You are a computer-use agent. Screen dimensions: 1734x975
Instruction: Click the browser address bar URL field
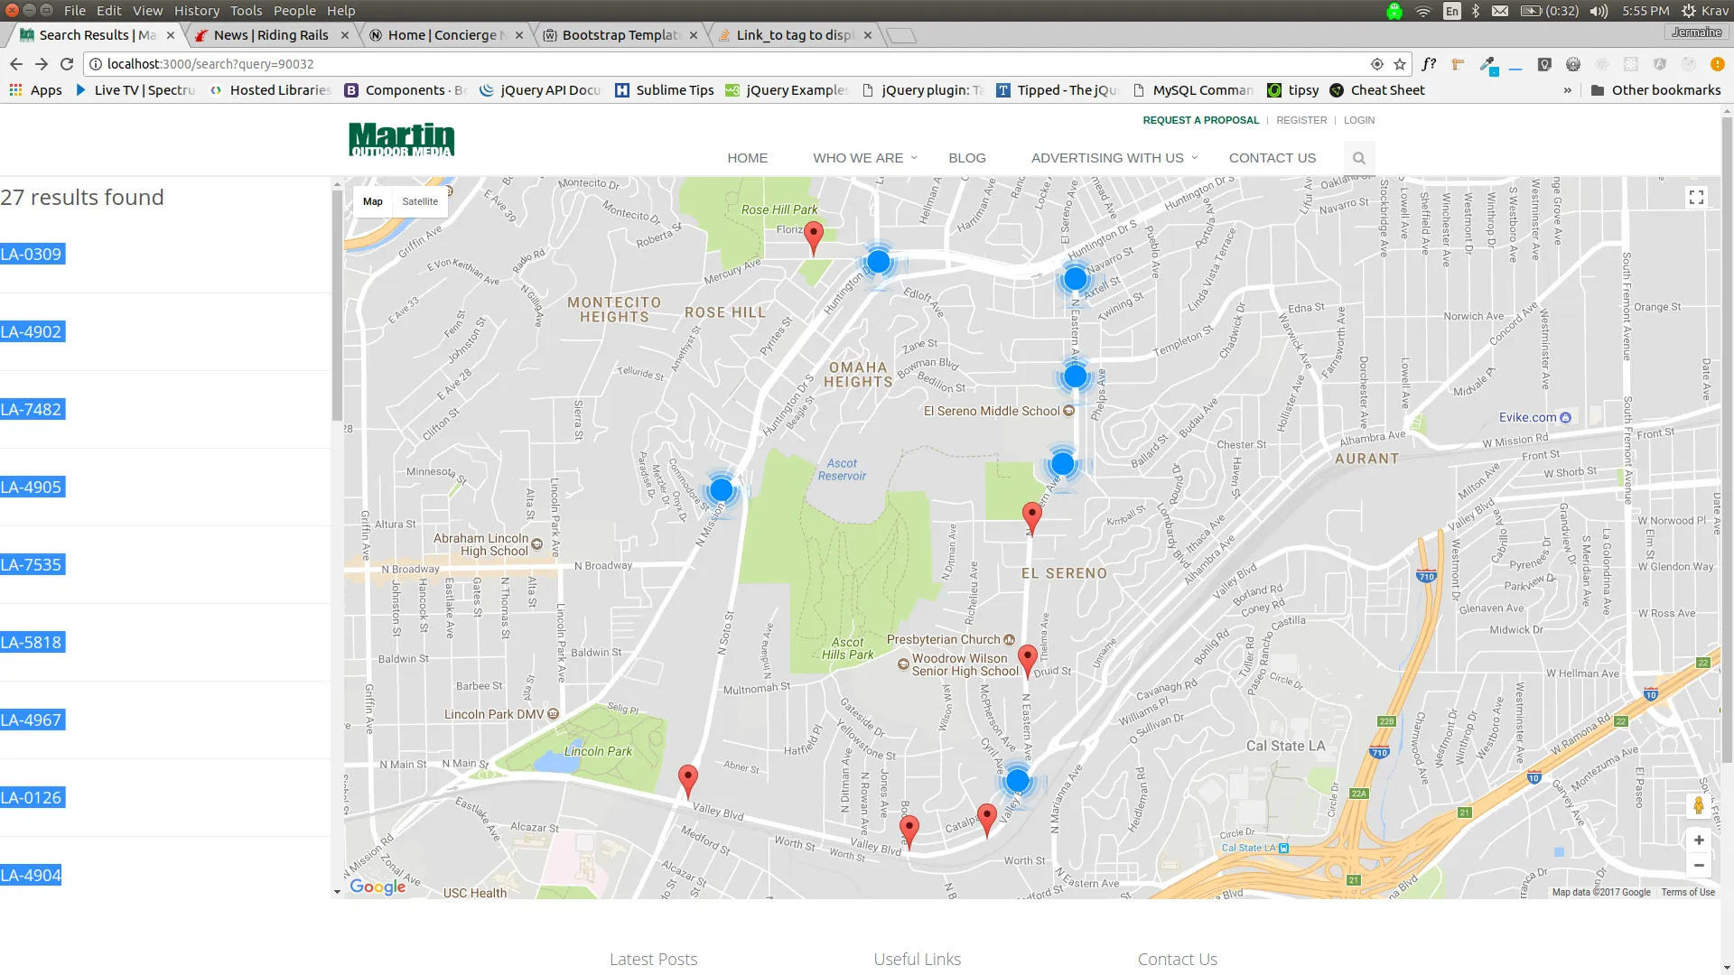coord(722,64)
